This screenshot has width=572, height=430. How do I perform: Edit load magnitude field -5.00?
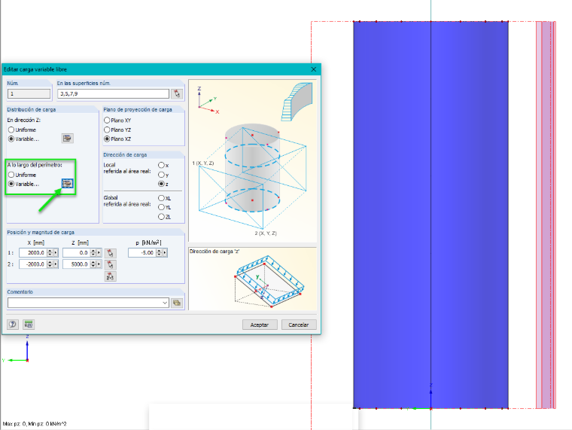142,252
